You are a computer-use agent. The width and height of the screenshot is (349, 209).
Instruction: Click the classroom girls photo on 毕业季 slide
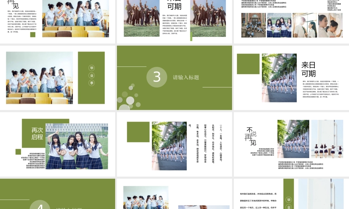39,78
